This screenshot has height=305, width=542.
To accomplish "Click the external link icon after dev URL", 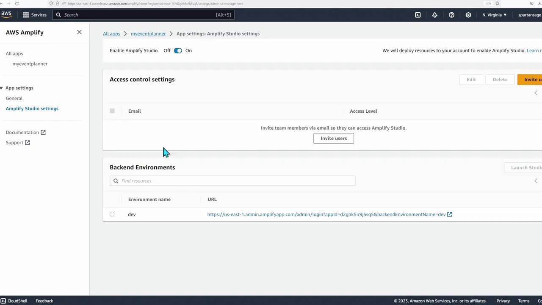I will coord(450,214).
